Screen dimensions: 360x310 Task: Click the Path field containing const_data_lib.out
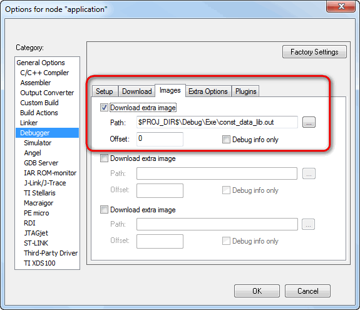point(217,122)
